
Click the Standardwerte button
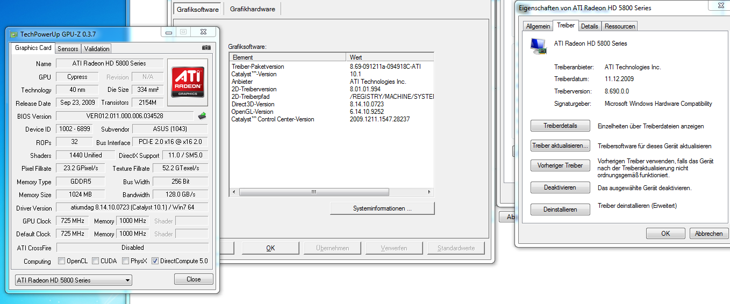tap(456, 248)
